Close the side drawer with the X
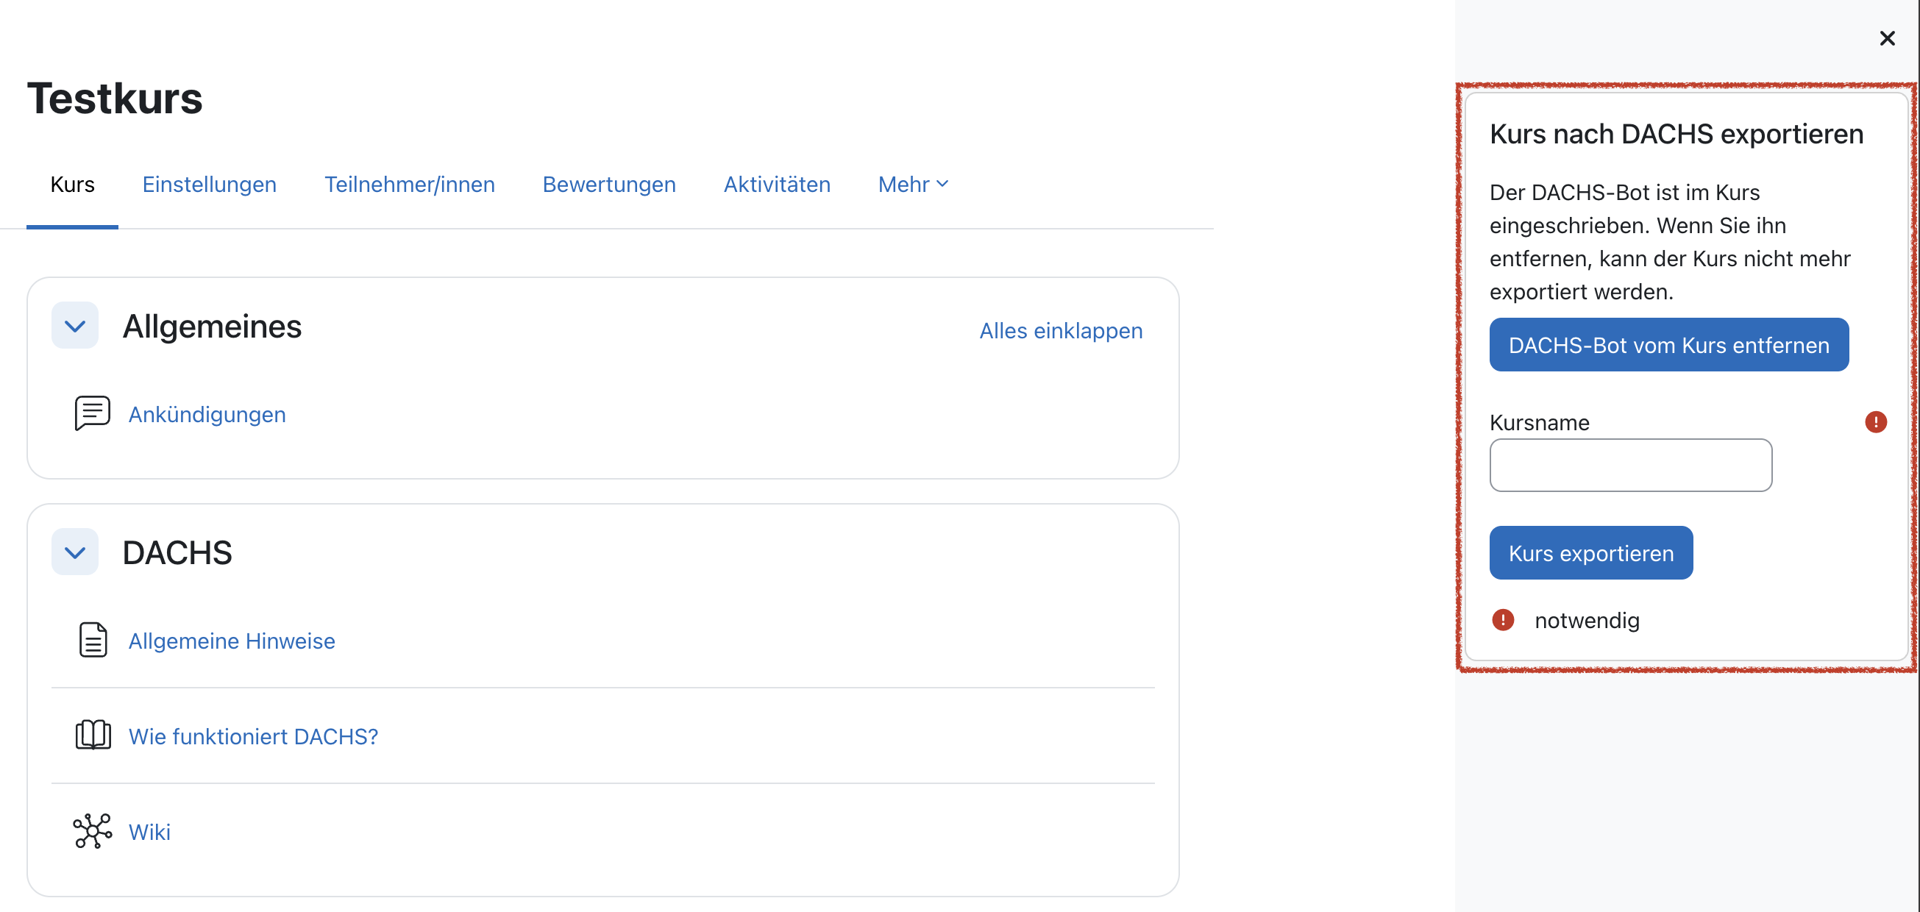 click(x=1886, y=38)
